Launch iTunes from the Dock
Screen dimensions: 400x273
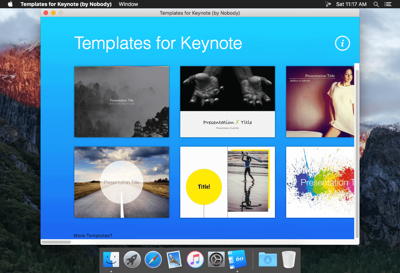pos(195,259)
